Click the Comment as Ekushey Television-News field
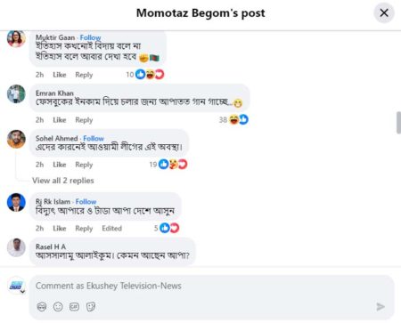The height and width of the screenshot is (323, 401). (x=211, y=286)
